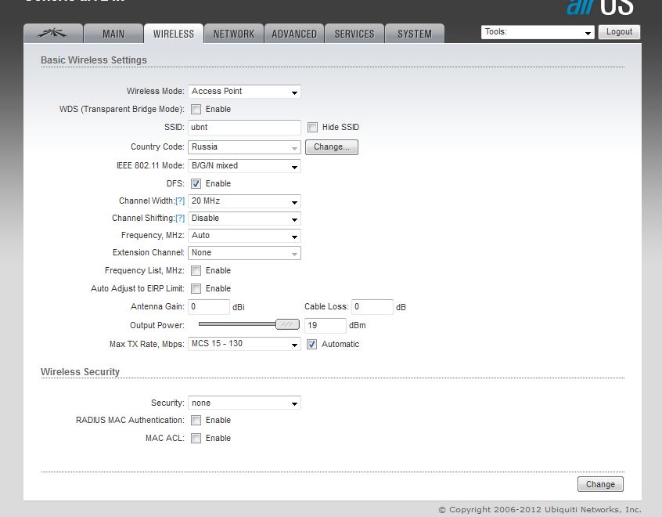662x517 pixels.
Task: Click the SSID text field
Action: tap(244, 128)
